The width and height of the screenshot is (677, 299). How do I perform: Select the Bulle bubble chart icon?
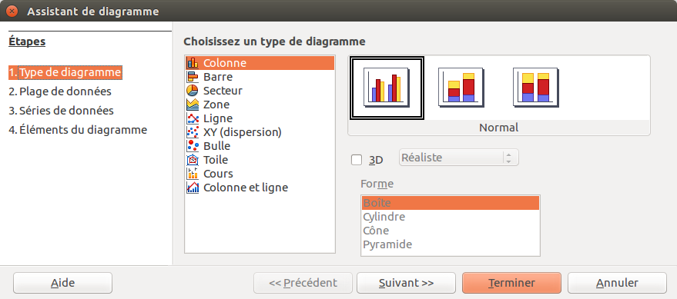[x=193, y=145]
